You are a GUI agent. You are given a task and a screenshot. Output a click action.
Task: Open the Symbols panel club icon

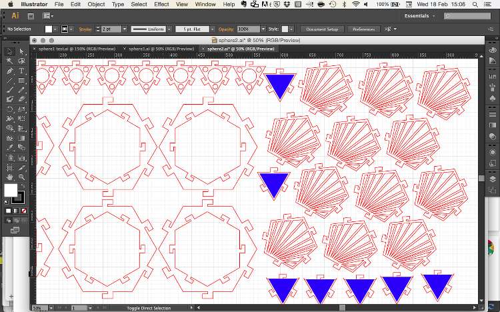[x=493, y=99]
